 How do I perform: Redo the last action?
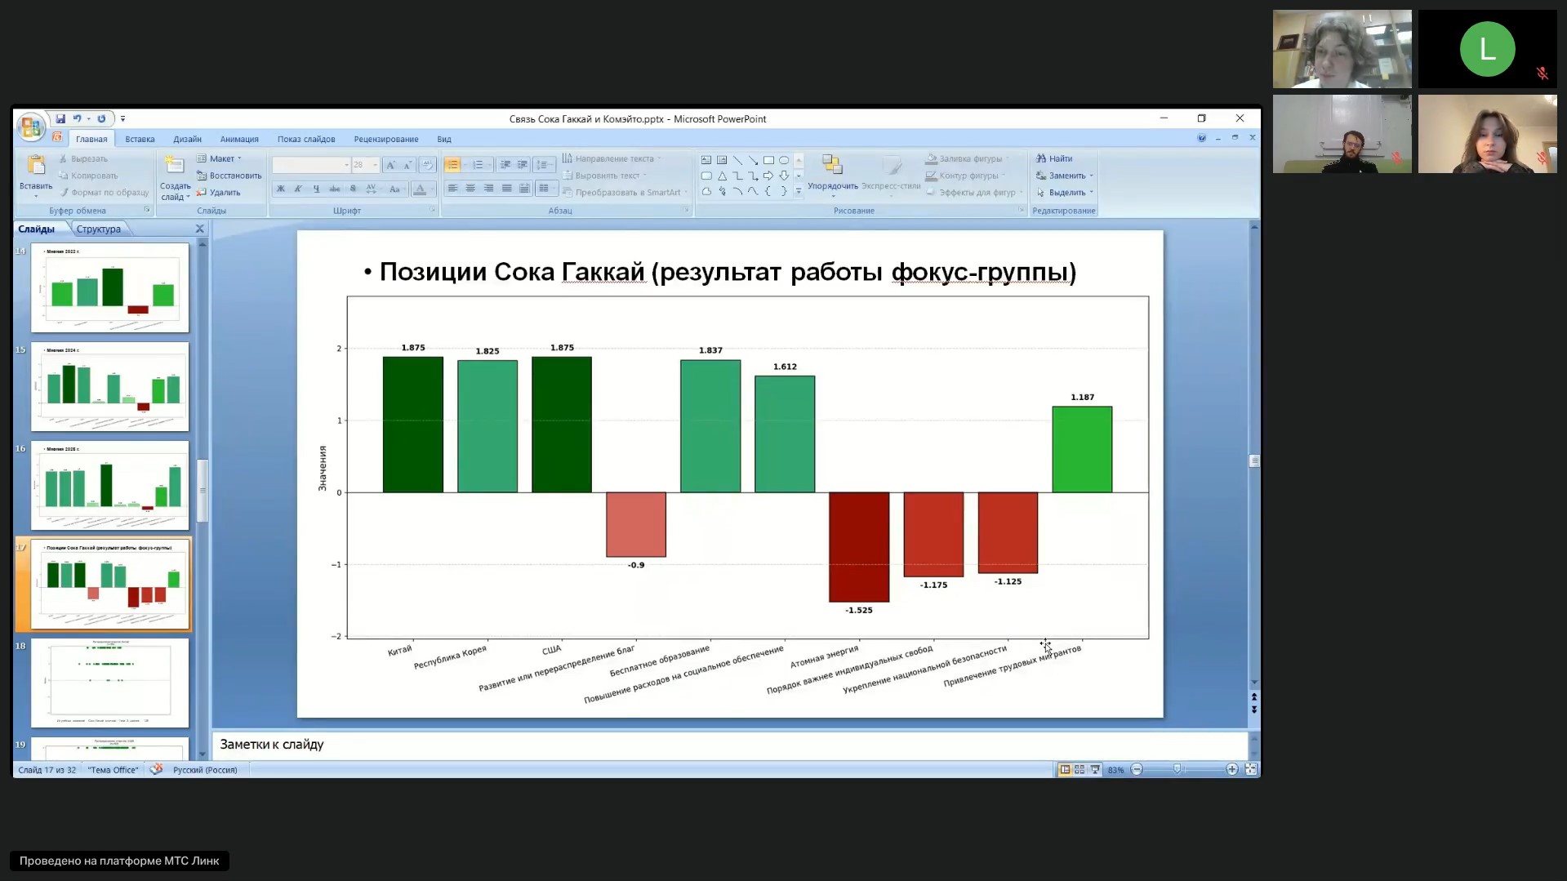coord(101,119)
